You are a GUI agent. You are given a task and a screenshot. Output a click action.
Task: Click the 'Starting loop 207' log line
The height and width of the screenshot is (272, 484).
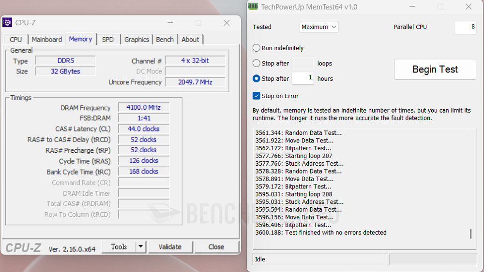pos(294,156)
